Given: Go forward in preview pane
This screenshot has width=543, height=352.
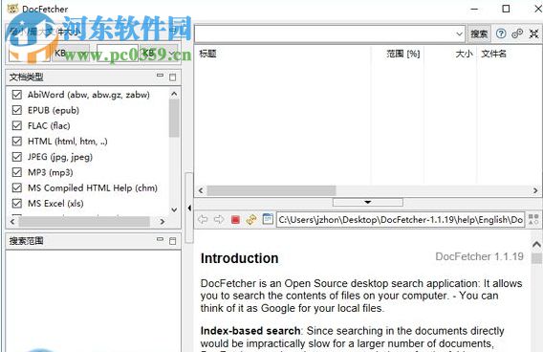Looking at the screenshot, I should click(x=219, y=219).
